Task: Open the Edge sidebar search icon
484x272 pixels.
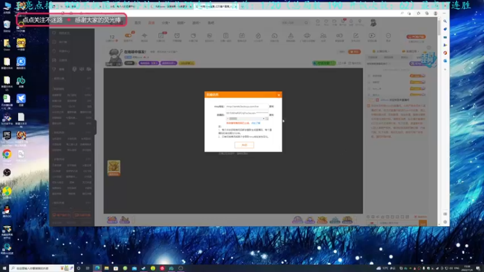Action: point(445,21)
